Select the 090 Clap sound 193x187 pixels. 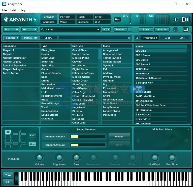coord(161,51)
